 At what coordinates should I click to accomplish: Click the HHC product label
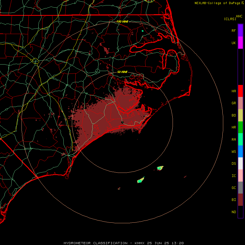239,16
